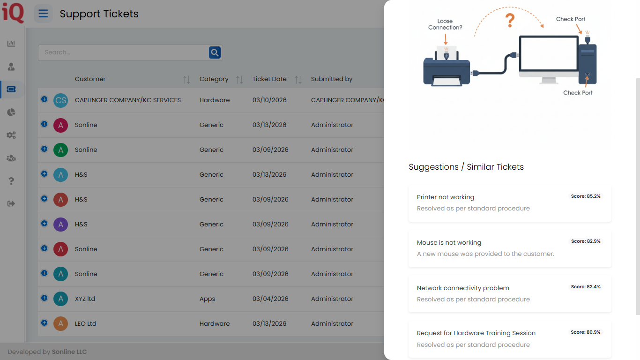Click the dashboard chart sidebar icon

11,44
